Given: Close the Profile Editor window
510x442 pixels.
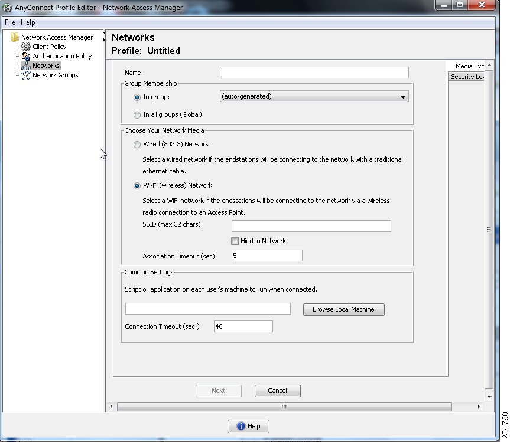Looking at the screenshot, I should click(482, 5).
